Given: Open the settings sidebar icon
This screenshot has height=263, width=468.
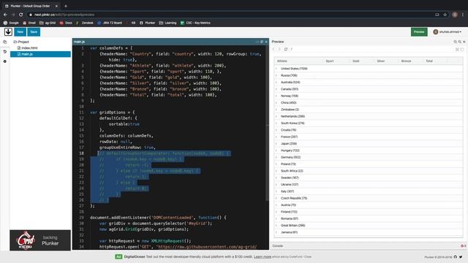Looking at the screenshot, I should (5, 61).
